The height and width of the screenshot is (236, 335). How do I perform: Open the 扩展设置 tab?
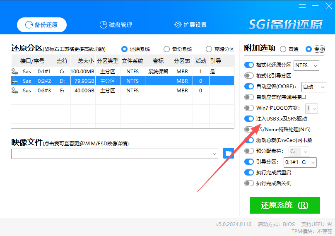tap(190, 25)
